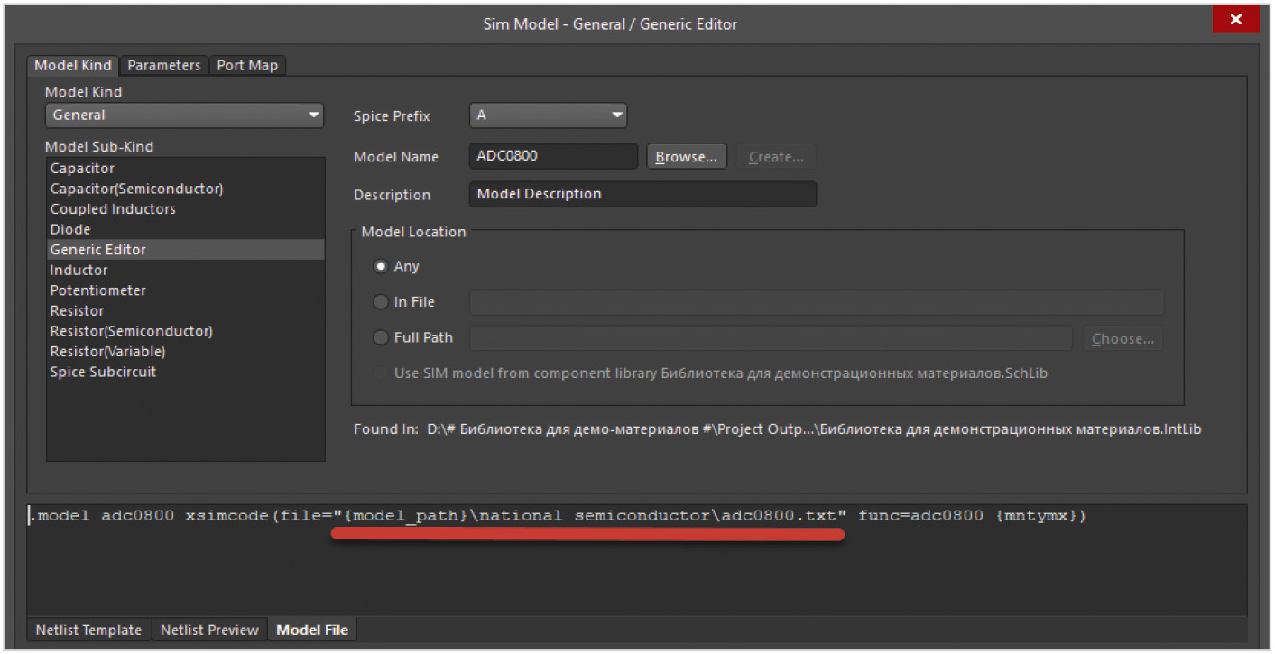The height and width of the screenshot is (654, 1275).
Task: Select Potentiometer sub-kind
Action: tap(185, 290)
